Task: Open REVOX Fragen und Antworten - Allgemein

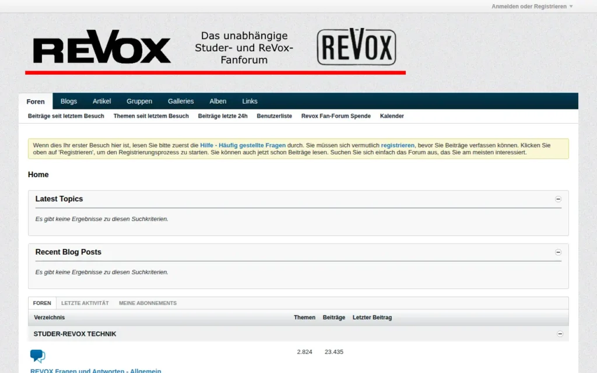Action: [x=96, y=371]
